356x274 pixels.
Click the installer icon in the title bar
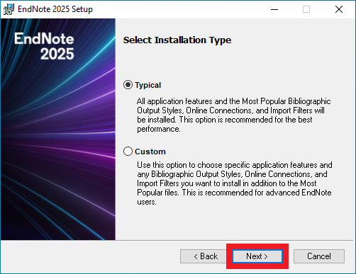pos(9,9)
